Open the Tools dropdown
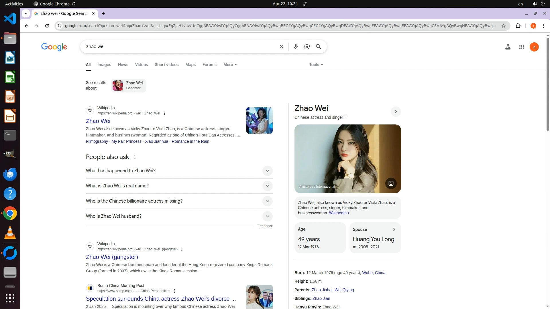Screen dimensions: 550x309 click(x=316, y=65)
